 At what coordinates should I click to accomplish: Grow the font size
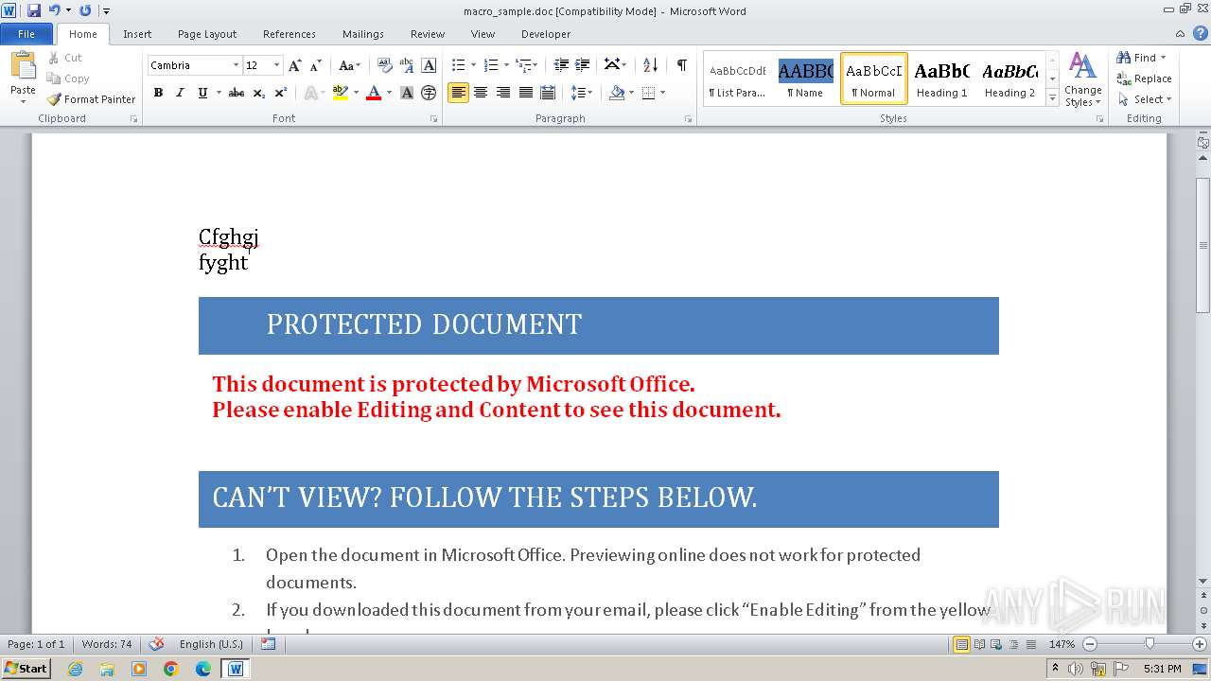click(295, 65)
